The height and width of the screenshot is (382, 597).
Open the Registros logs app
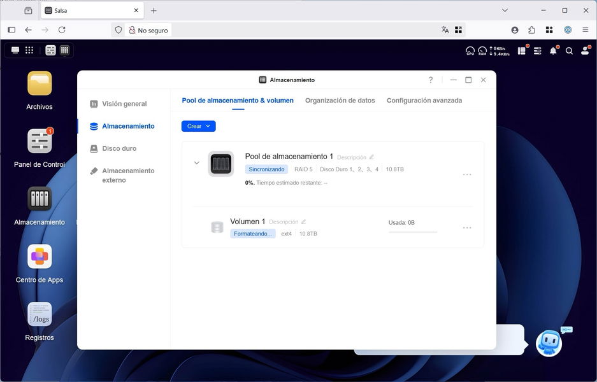tap(40, 315)
